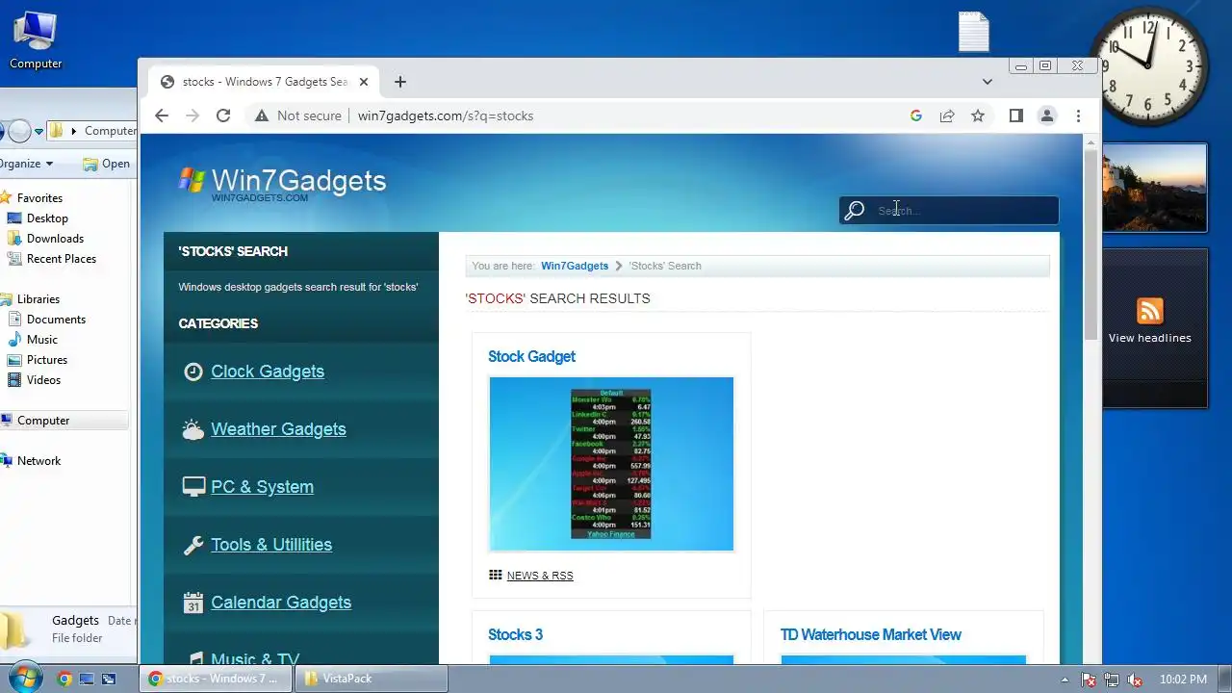The width and height of the screenshot is (1232, 693).
Task: Click Computer in Explorer address breadcrumb
Action: click(x=110, y=131)
